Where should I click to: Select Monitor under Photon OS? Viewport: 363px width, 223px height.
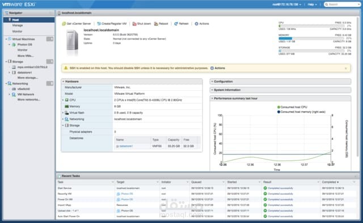tap(23, 50)
